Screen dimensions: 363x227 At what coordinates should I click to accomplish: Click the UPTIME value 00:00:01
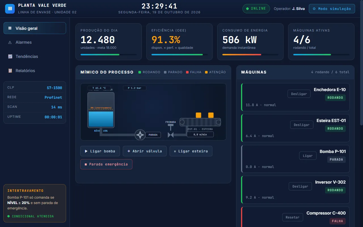point(53,117)
